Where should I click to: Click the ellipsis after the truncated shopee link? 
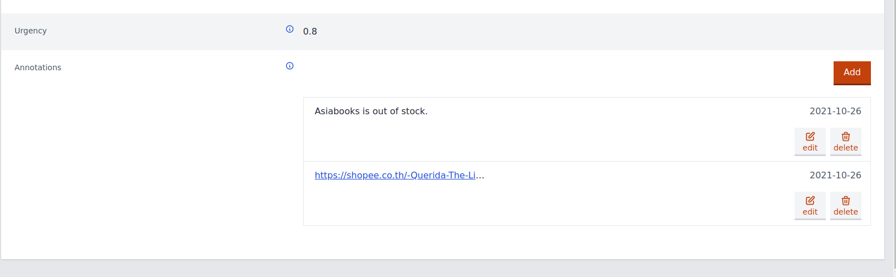click(480, 176)
